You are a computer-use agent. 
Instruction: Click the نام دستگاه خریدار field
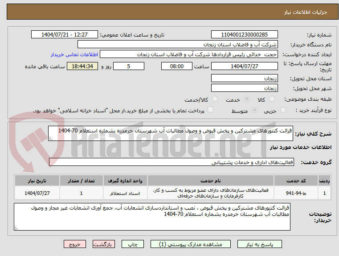pos(177,44)
